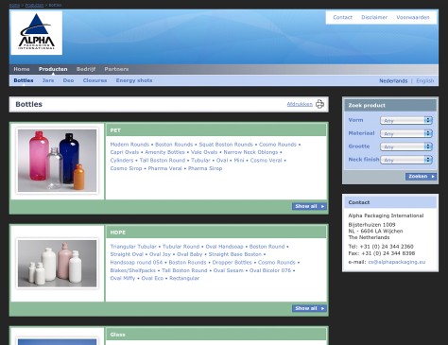Image resolution: width=448 pixels, height=345 pixels.
Task: Open the Vorm dropdown
Action: click(406, 120)
